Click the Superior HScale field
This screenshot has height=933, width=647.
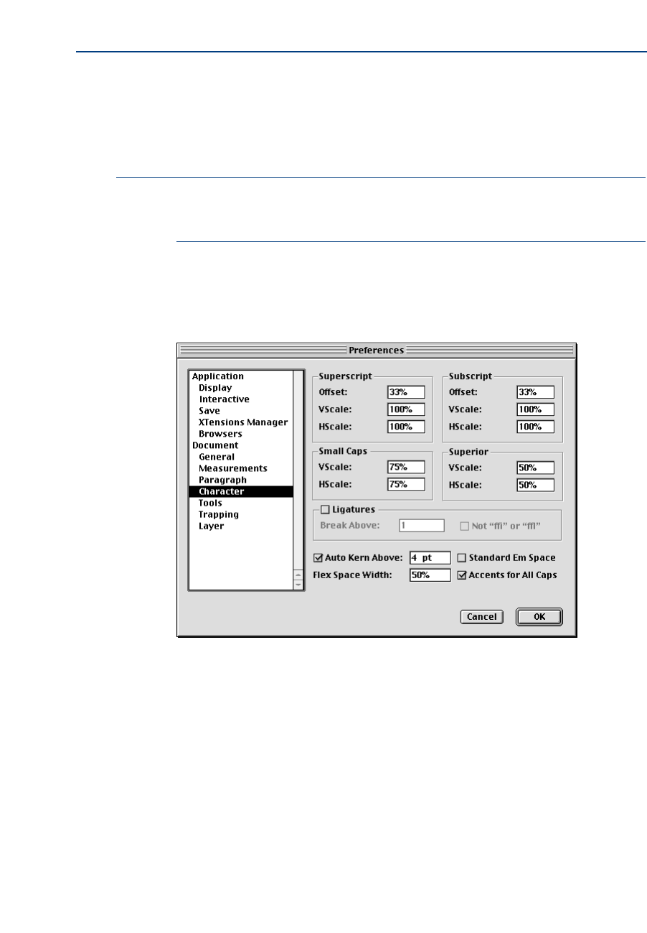click(x=536, y=485)
